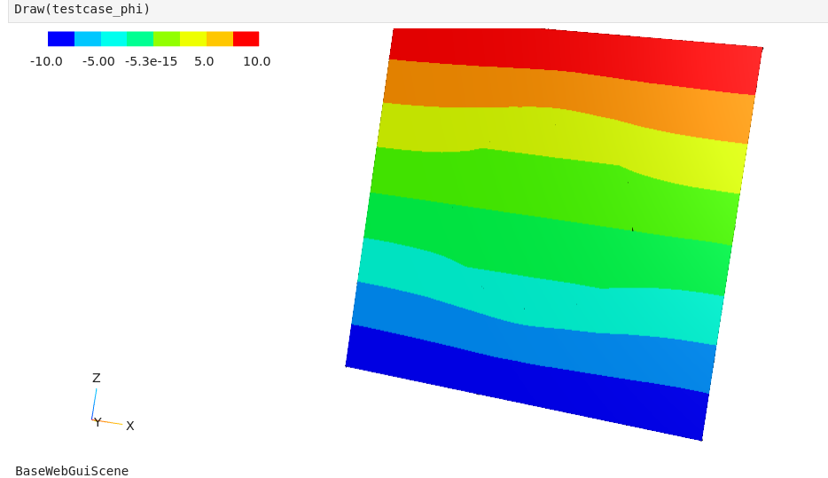Click the Draw(testcase_phi) code cell
This screenshot has height=478, width=828.
coord(82,10)
